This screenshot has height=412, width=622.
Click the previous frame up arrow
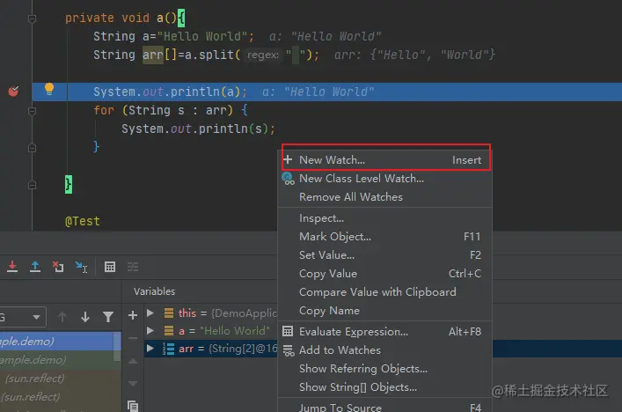[x=62, y=317]
